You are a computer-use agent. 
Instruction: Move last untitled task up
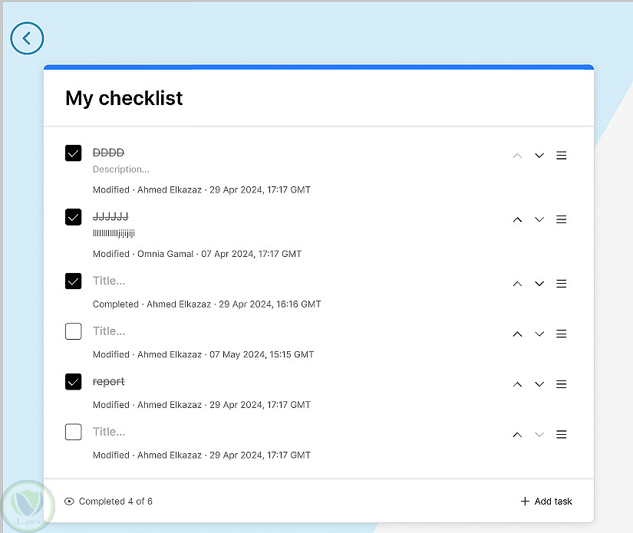click(517, 435)
